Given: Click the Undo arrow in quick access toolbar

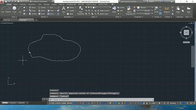Looking at the screenshot, I should pyautogui.click(x=21, y=2).
